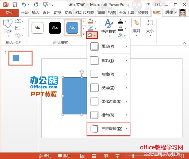Toggle the 批注 comments pane
Screen dimensions: 189x159
coord(64,156)
